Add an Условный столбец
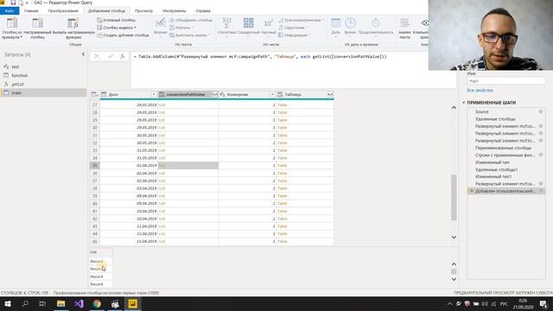553x311 pixels. (x=116, y=20)
